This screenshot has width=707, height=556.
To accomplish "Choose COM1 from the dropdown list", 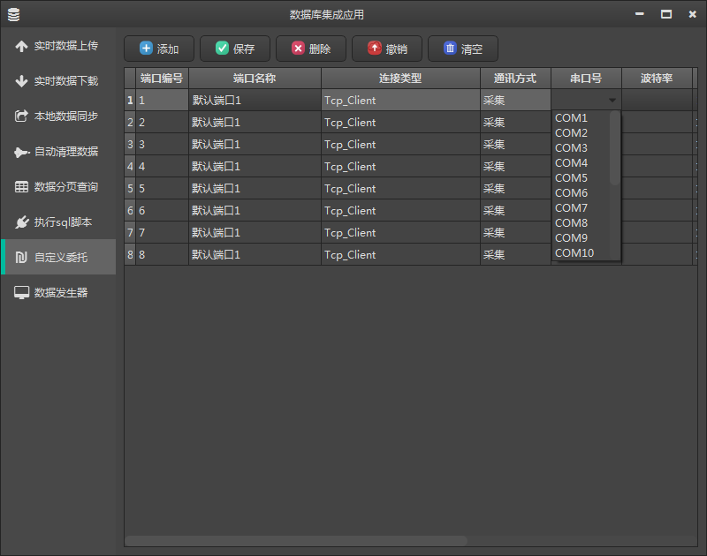I will (x=581, y=118).
